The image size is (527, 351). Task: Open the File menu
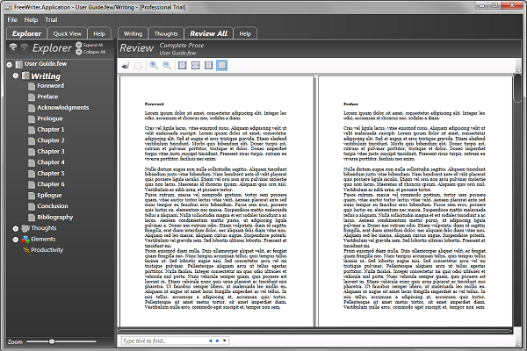pyautogui.click(x=12, y=20)
